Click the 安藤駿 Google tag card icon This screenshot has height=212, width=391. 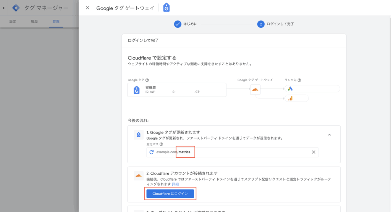137,90
